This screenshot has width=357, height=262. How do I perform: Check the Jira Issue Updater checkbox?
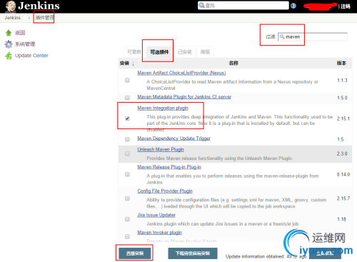tap(127, 219)
